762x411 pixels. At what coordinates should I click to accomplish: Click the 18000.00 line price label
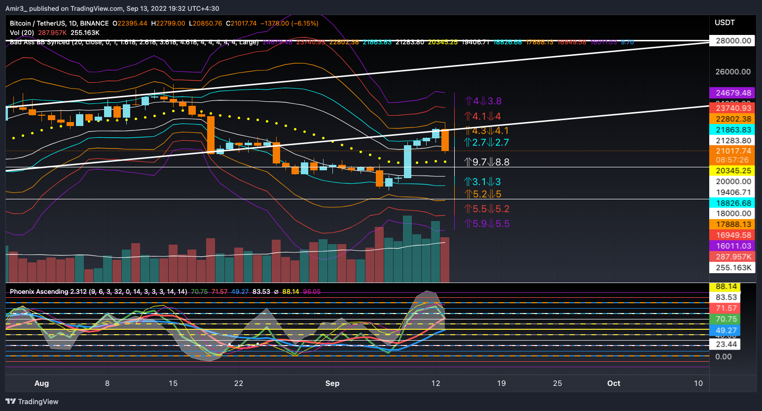click(x=733, y=214)
